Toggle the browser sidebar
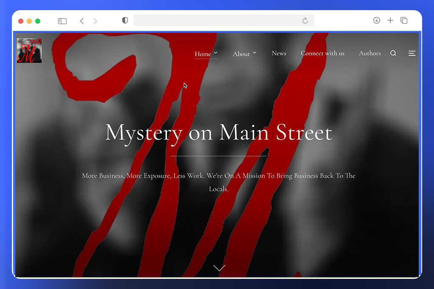This screenshot has width=434, height=289. 62,20
